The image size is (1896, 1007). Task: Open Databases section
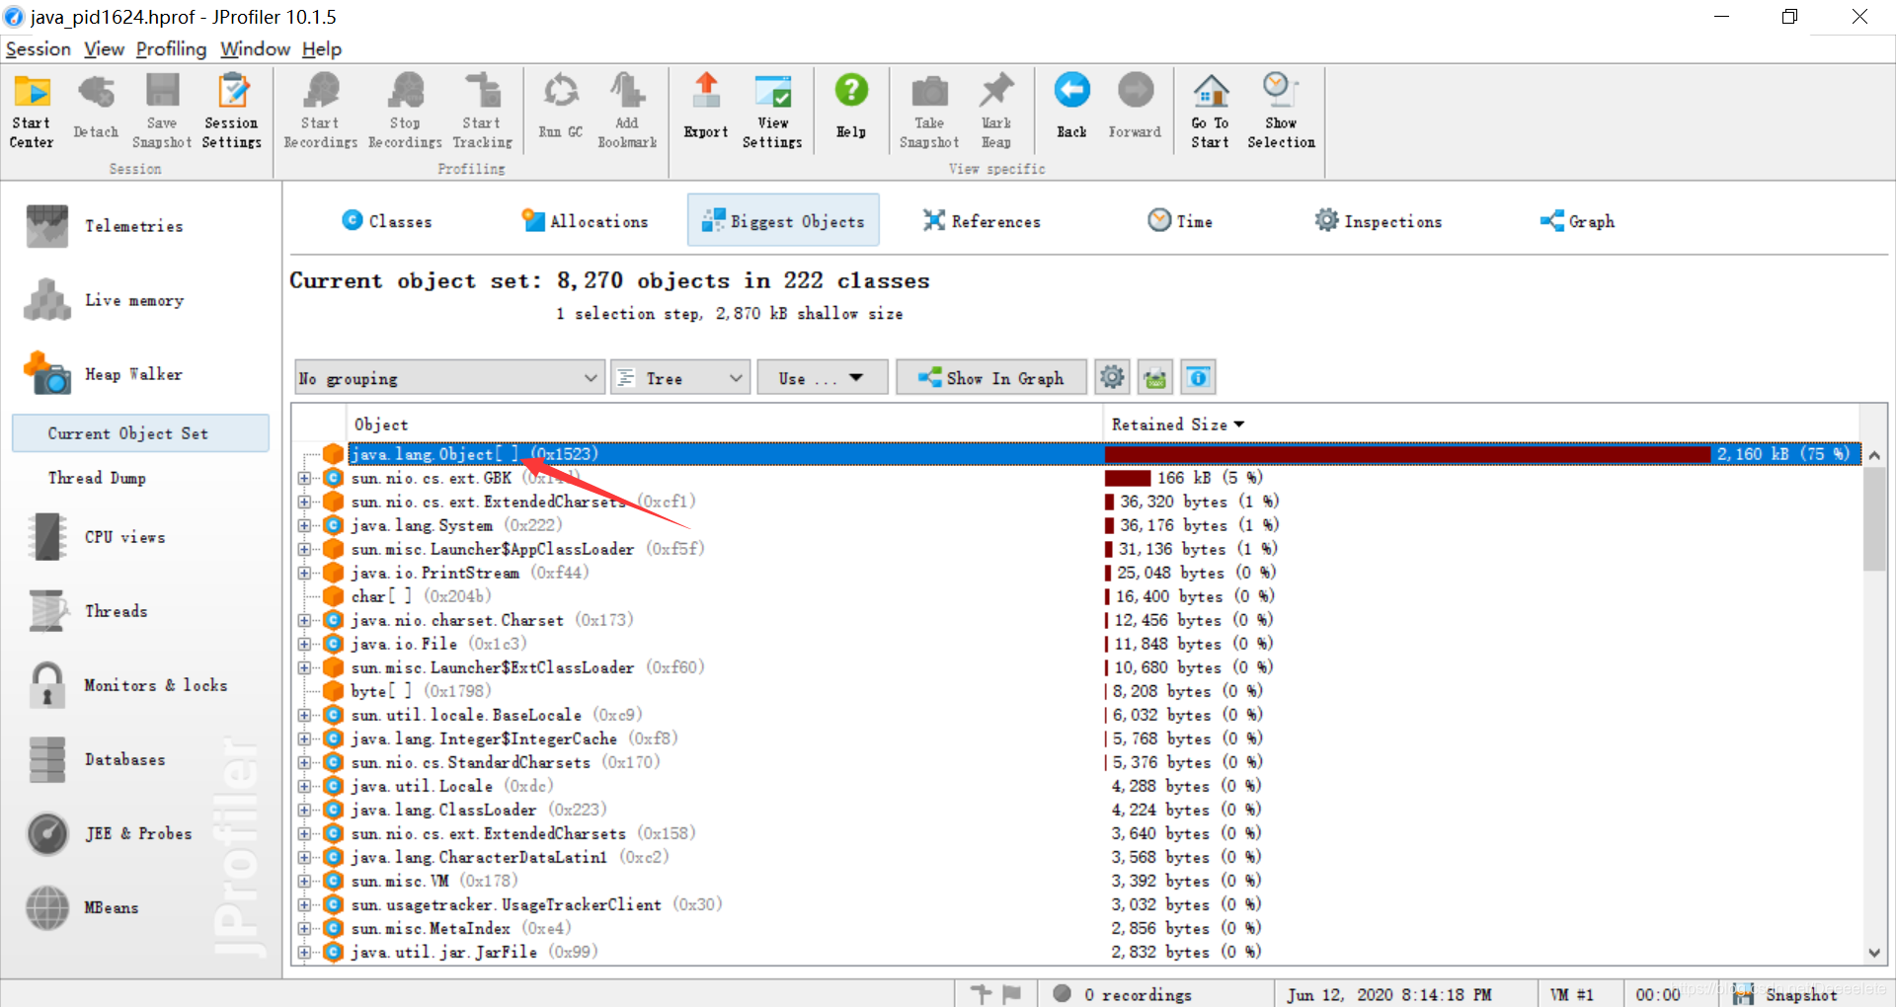click(97, 759)
